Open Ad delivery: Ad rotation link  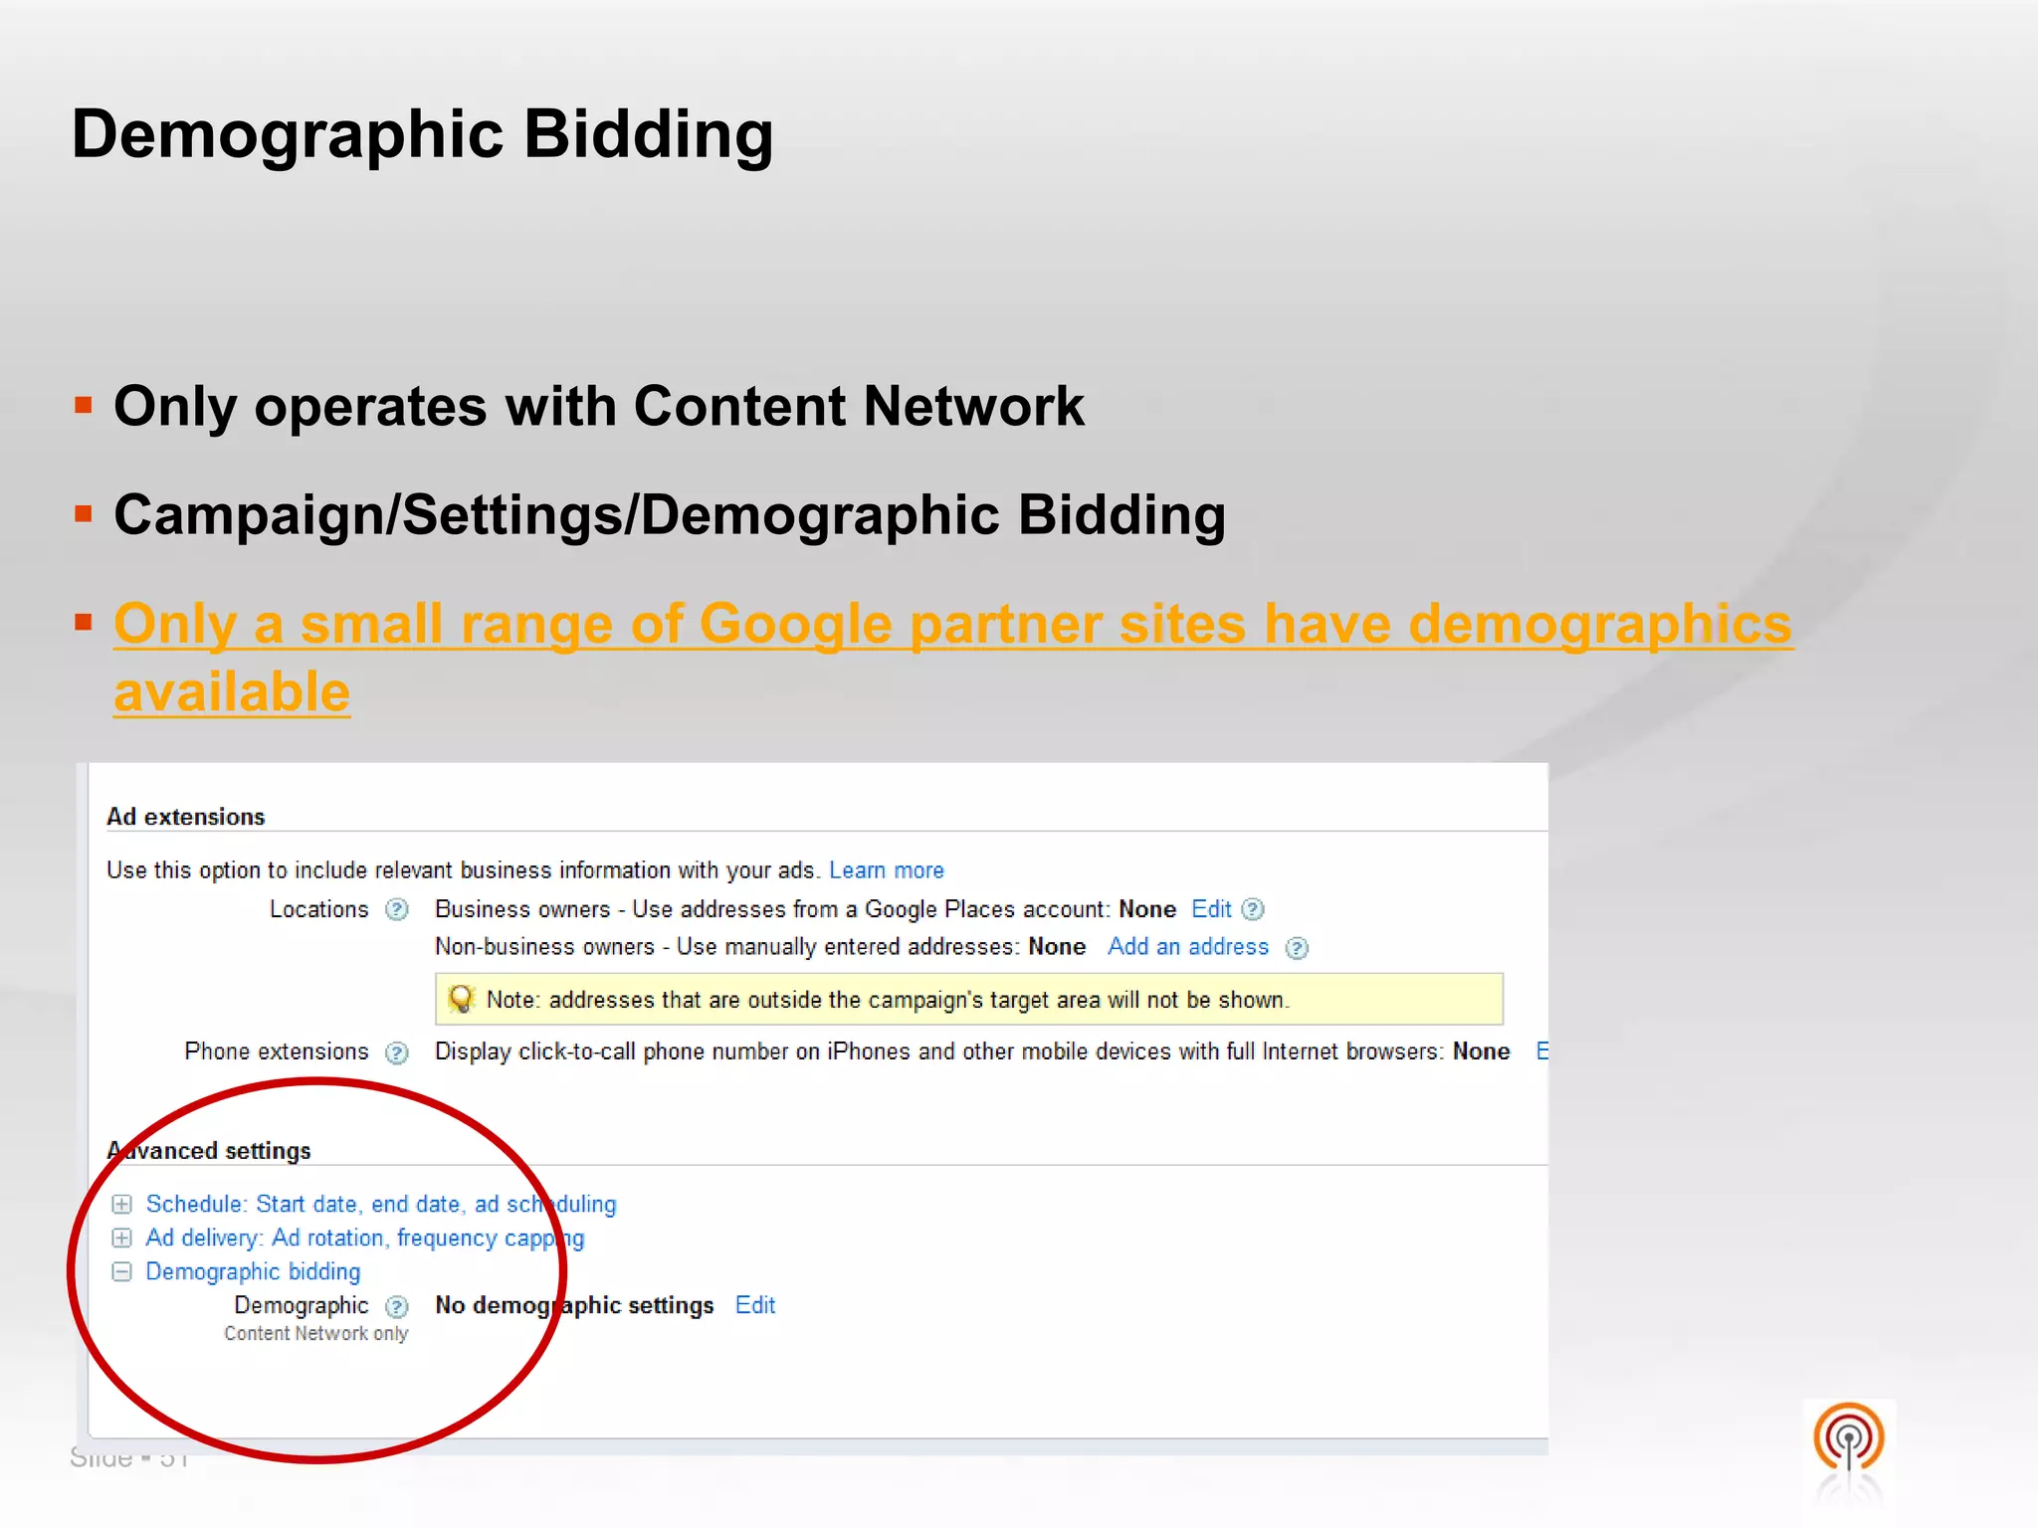[365, 1239]
